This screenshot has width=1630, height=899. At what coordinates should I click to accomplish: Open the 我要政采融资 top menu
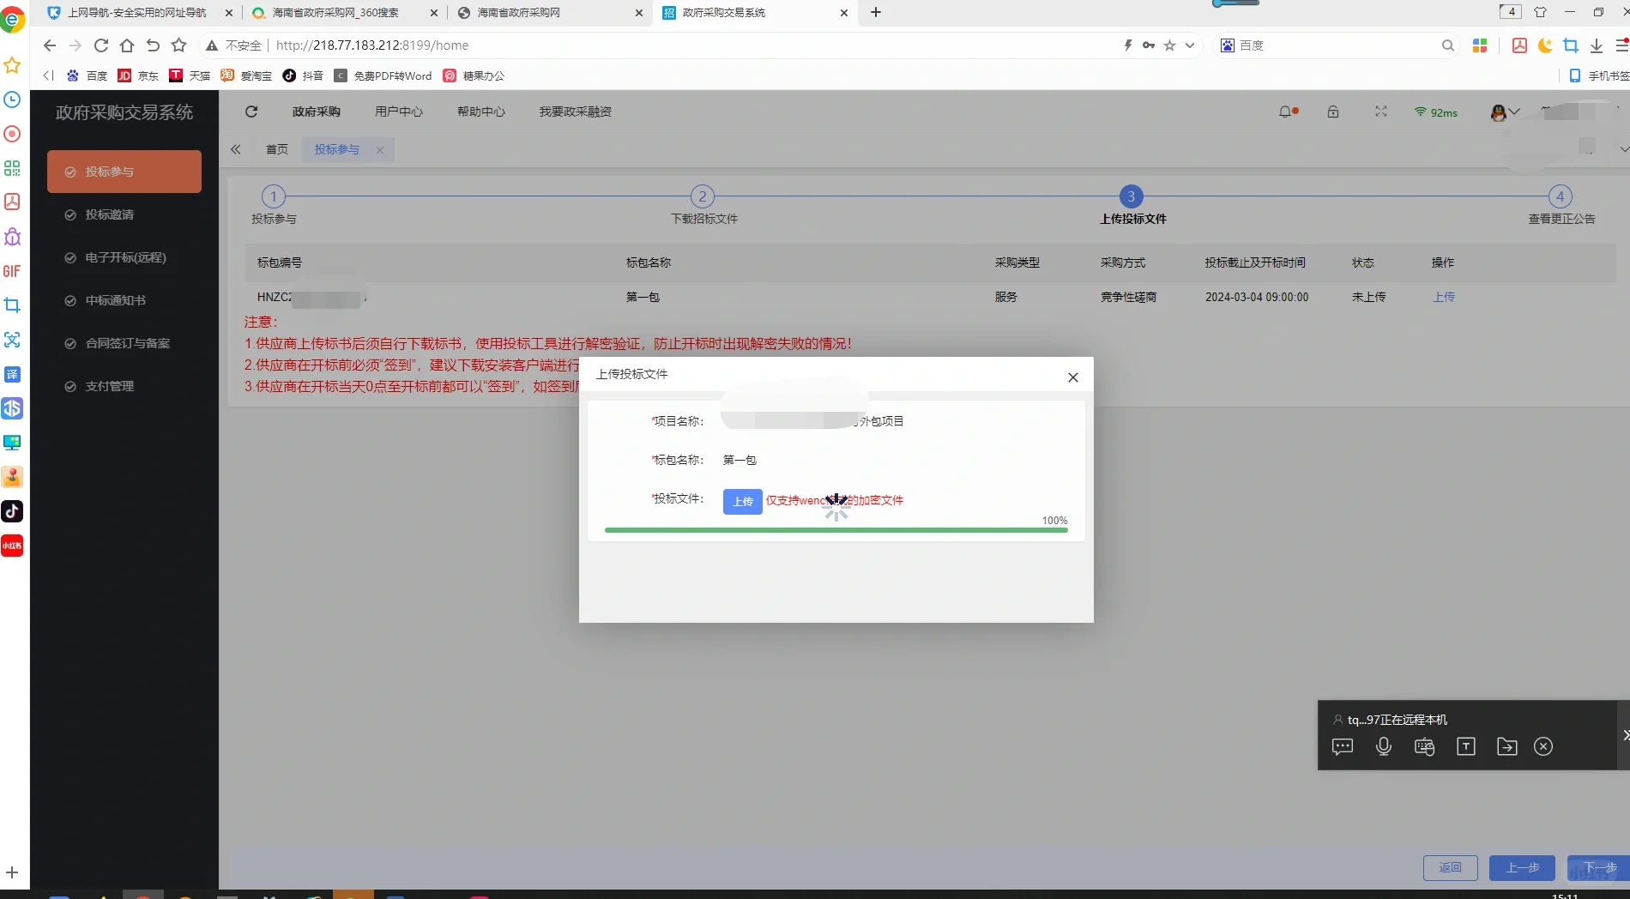tap(576, 112)
